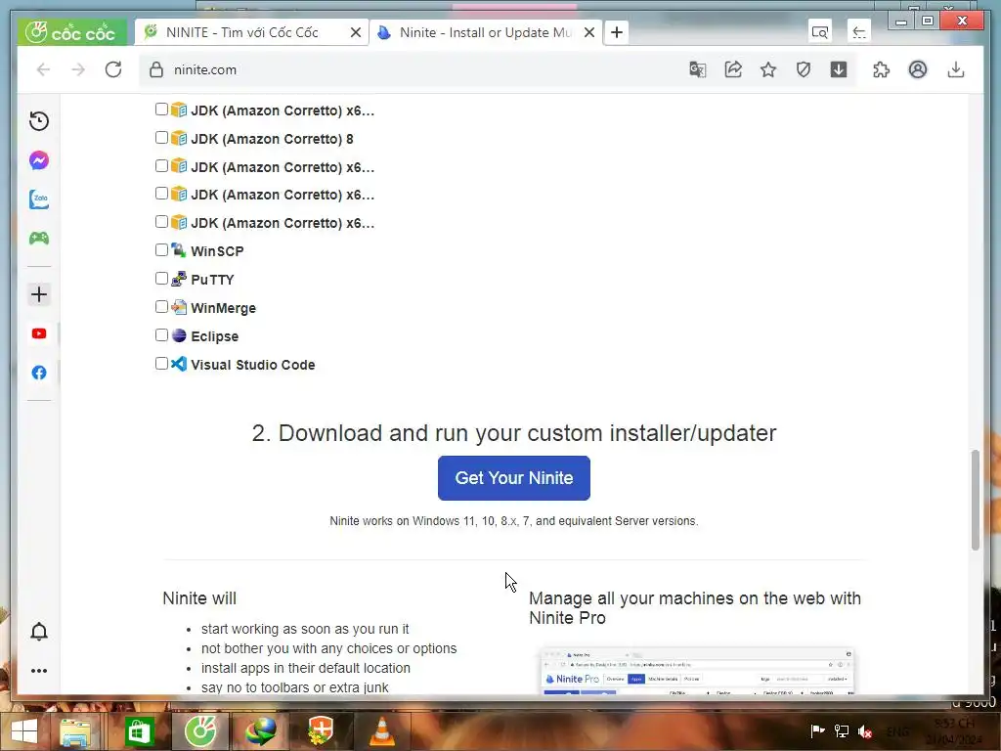The width and height of the screenshot is (1001, 751).
Task: Click the share page icon
Action: [x=733, y=69]
